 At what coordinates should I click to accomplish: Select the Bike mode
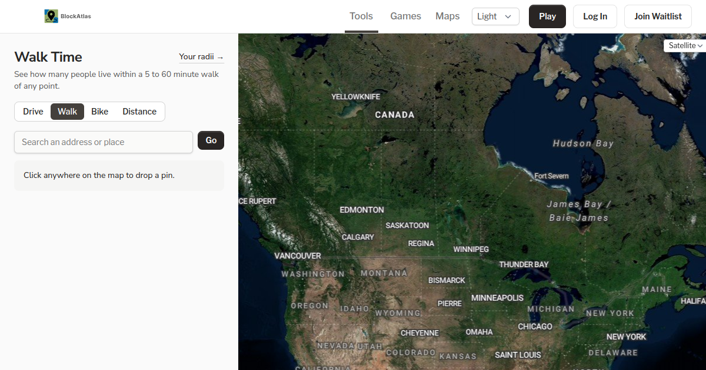click(x=100, y=112)
